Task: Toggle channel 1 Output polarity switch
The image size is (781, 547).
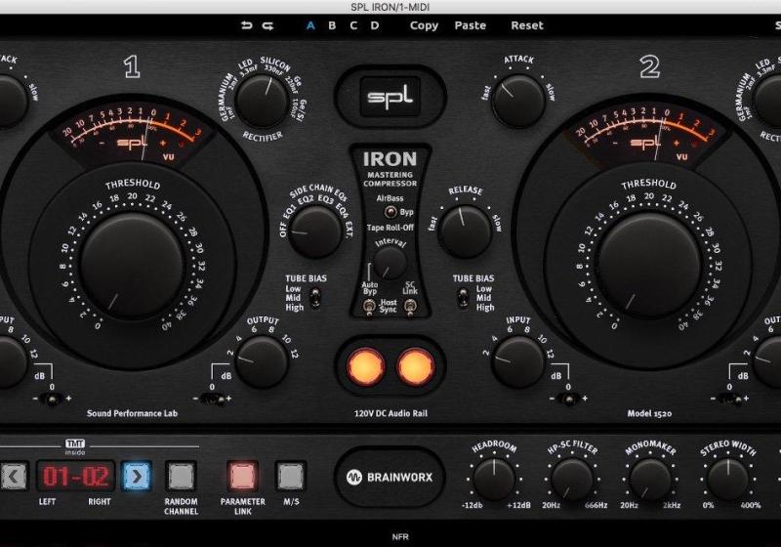Action: pyautogui.click(x=212, y=399)
